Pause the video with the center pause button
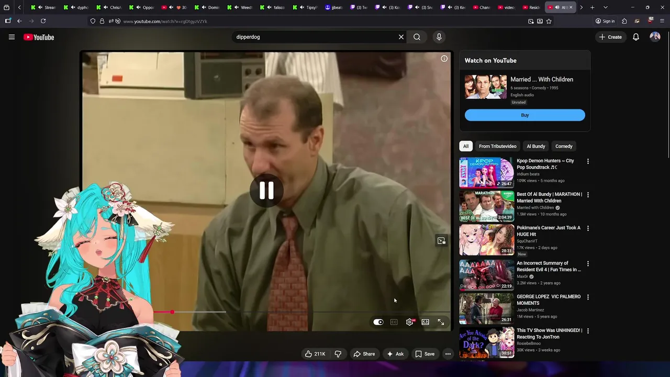Viewport: 670px width, 377px height. click(266, 191)
